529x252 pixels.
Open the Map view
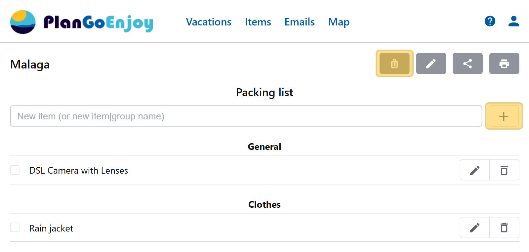point(339,22)
